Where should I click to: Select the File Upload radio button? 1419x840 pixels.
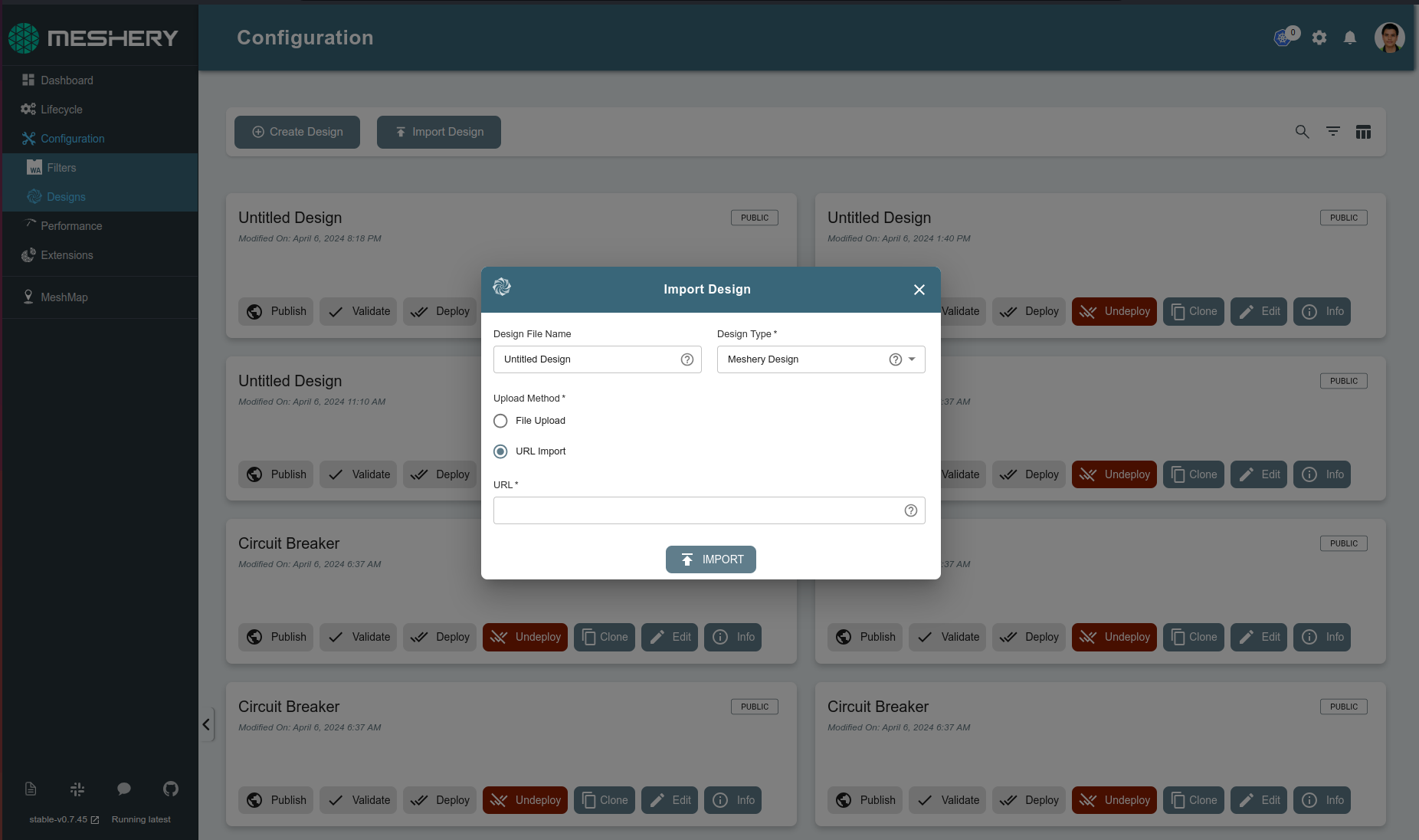click(500, 421)
